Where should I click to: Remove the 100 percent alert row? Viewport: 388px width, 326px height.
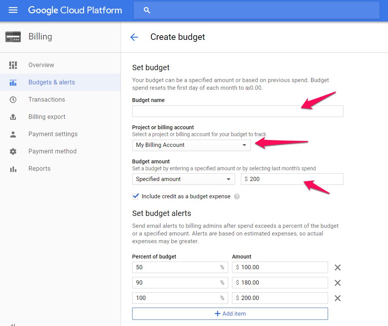pyautogui.click(x=338, y=298)
